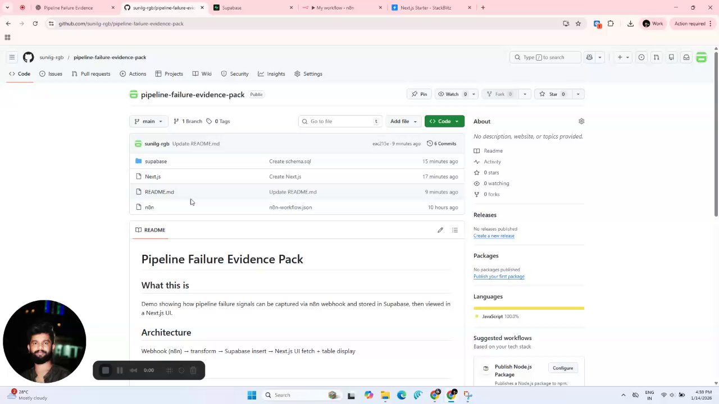This screenshot has width=719, height=404.
Task: Open the Issues icon in header
Action: [641, 57]
